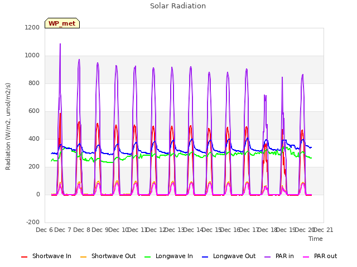Viewport: 357px width, 267px height.
Task: Toggle the Shortwave In legend entry
Action: (x=46, y=256)
